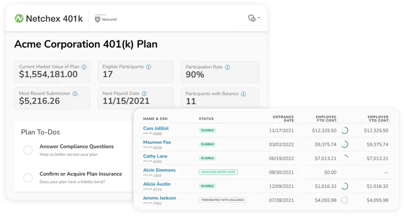Sort by EMPLOYER YTD CONT. column header
This screenshot has width=404, height=216.
(x=378, y=118)
